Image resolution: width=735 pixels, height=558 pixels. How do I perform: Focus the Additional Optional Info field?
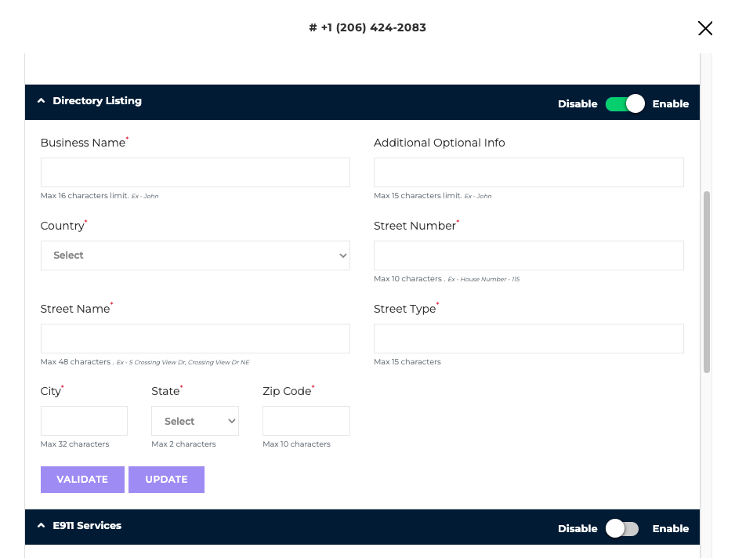click(x=529, y=172)
